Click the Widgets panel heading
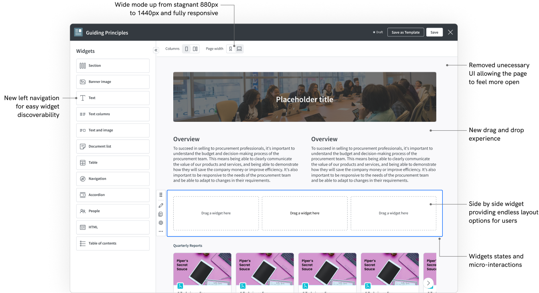Image resolution: width=539 pixels, height=293 pixels. pyautogui.click(x=85, y=51)
